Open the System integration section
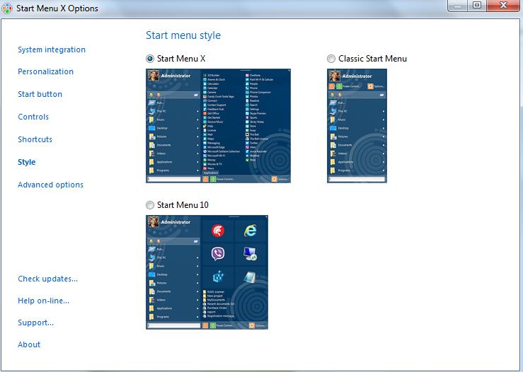This screenshot has height=372, width=523. pyautogui.click(x=52, y=50)
